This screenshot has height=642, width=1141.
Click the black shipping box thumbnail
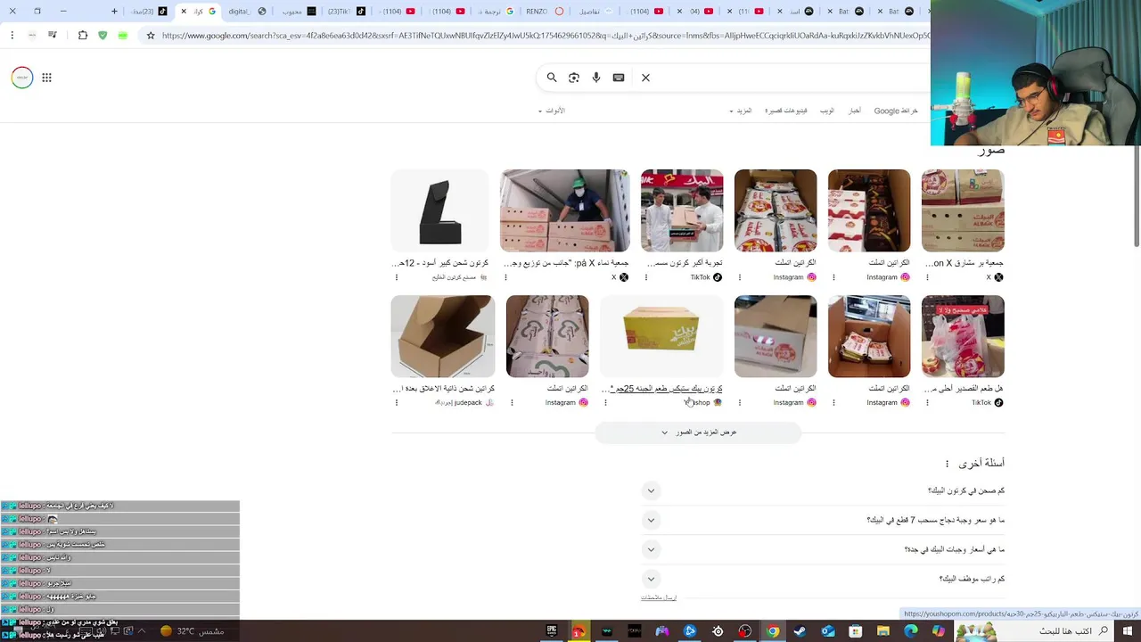(440, 210)
